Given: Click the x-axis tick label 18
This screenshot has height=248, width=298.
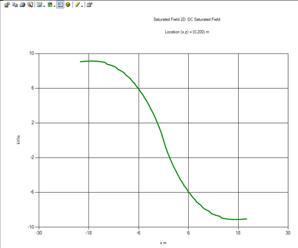Looking at the screenshot, I should click(238, 233).
